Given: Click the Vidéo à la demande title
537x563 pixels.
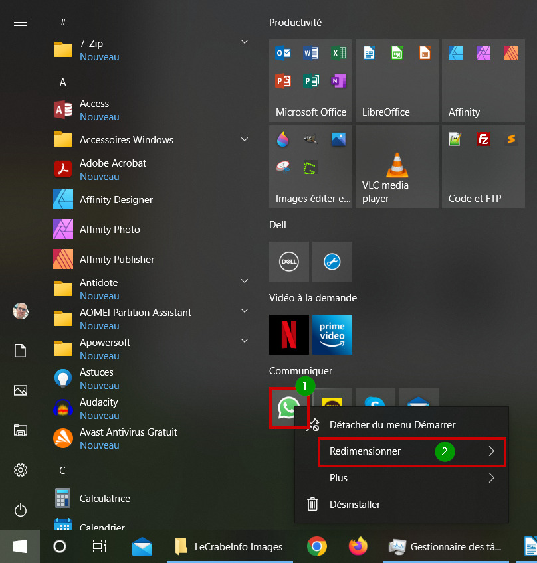Looking at the screenshot, I should pos(313,298).
